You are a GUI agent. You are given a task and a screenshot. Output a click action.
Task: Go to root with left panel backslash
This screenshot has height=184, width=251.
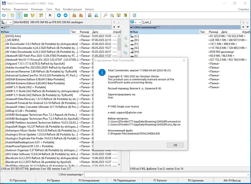[114, 22]
